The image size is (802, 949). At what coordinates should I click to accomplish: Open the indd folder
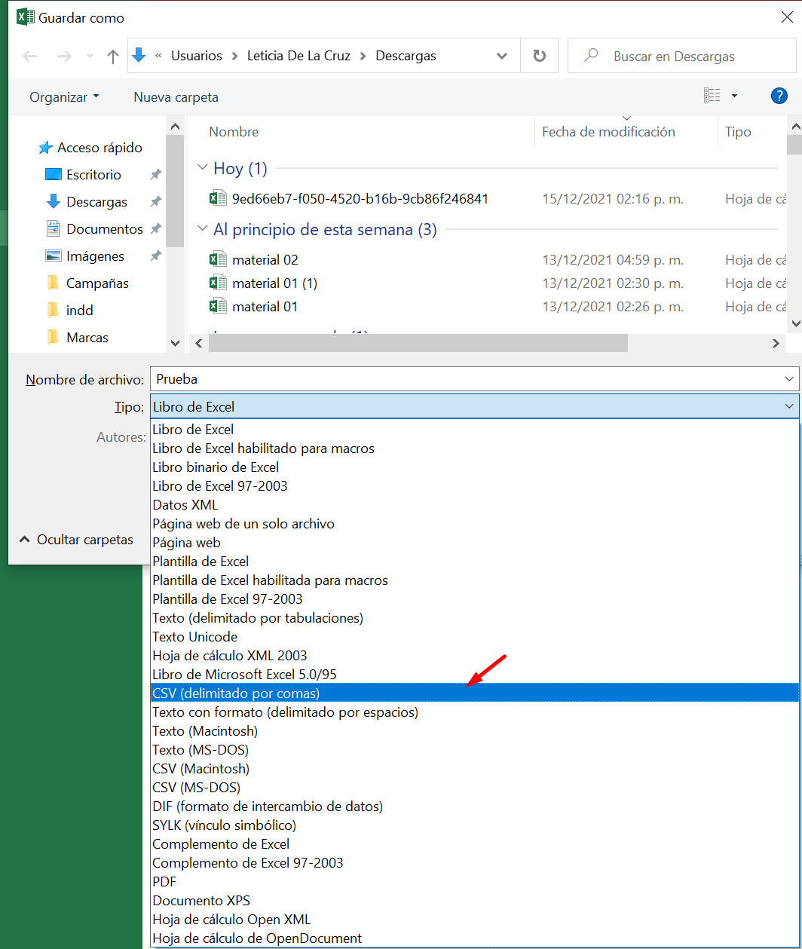pos(80,311)
